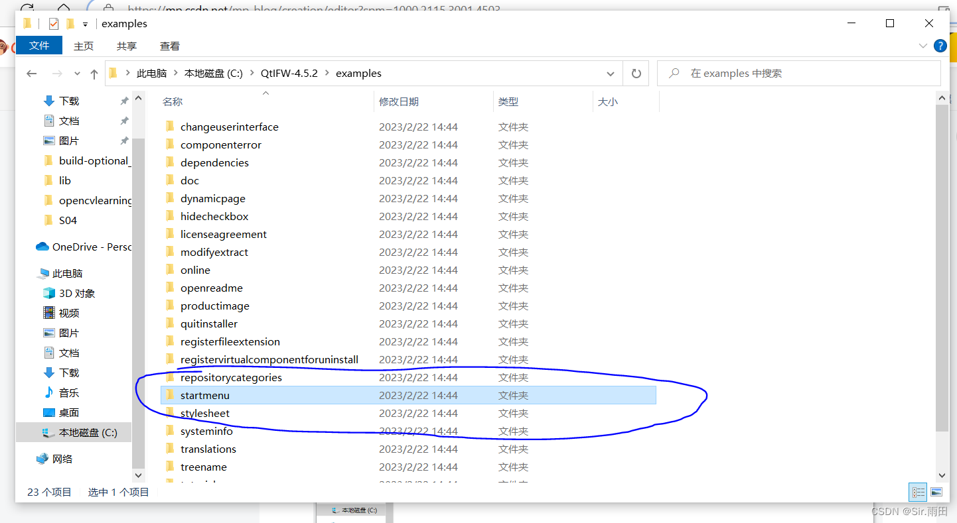Expand the address bar history dropdown
957x523 pixels.
pyautogui.click(x=610, y=74)
